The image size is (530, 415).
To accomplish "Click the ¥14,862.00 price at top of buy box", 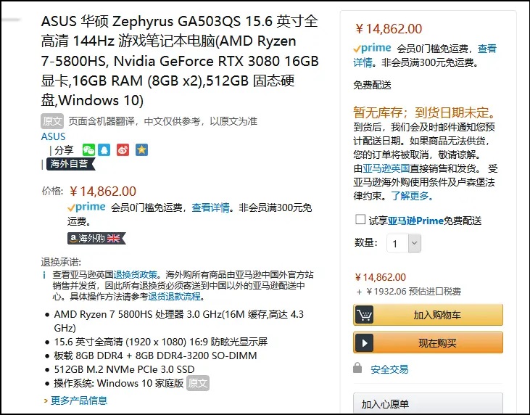I will [389, 29].
